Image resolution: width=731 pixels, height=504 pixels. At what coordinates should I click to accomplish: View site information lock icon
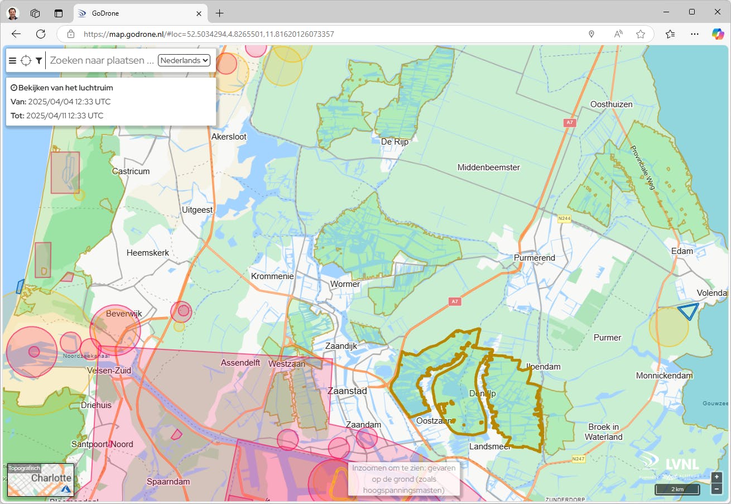pos(71,34)
